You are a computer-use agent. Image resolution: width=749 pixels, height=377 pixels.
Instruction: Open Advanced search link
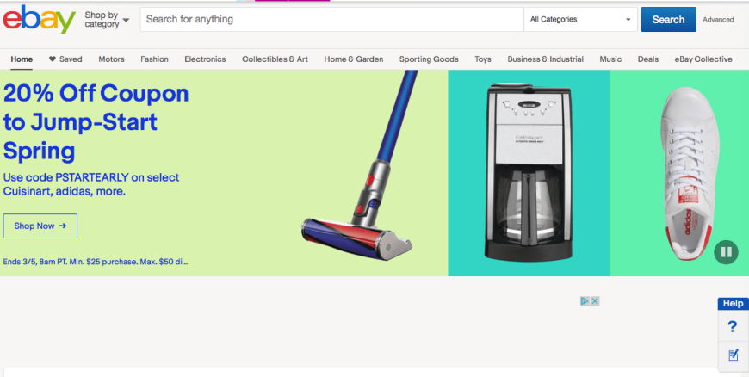(718, 20)
